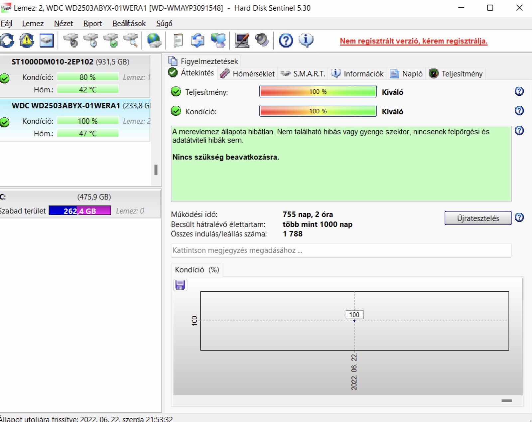Click the disk with stethoscope test icon
The width and height of the screenshot is (532, 422).
[71, 41]
